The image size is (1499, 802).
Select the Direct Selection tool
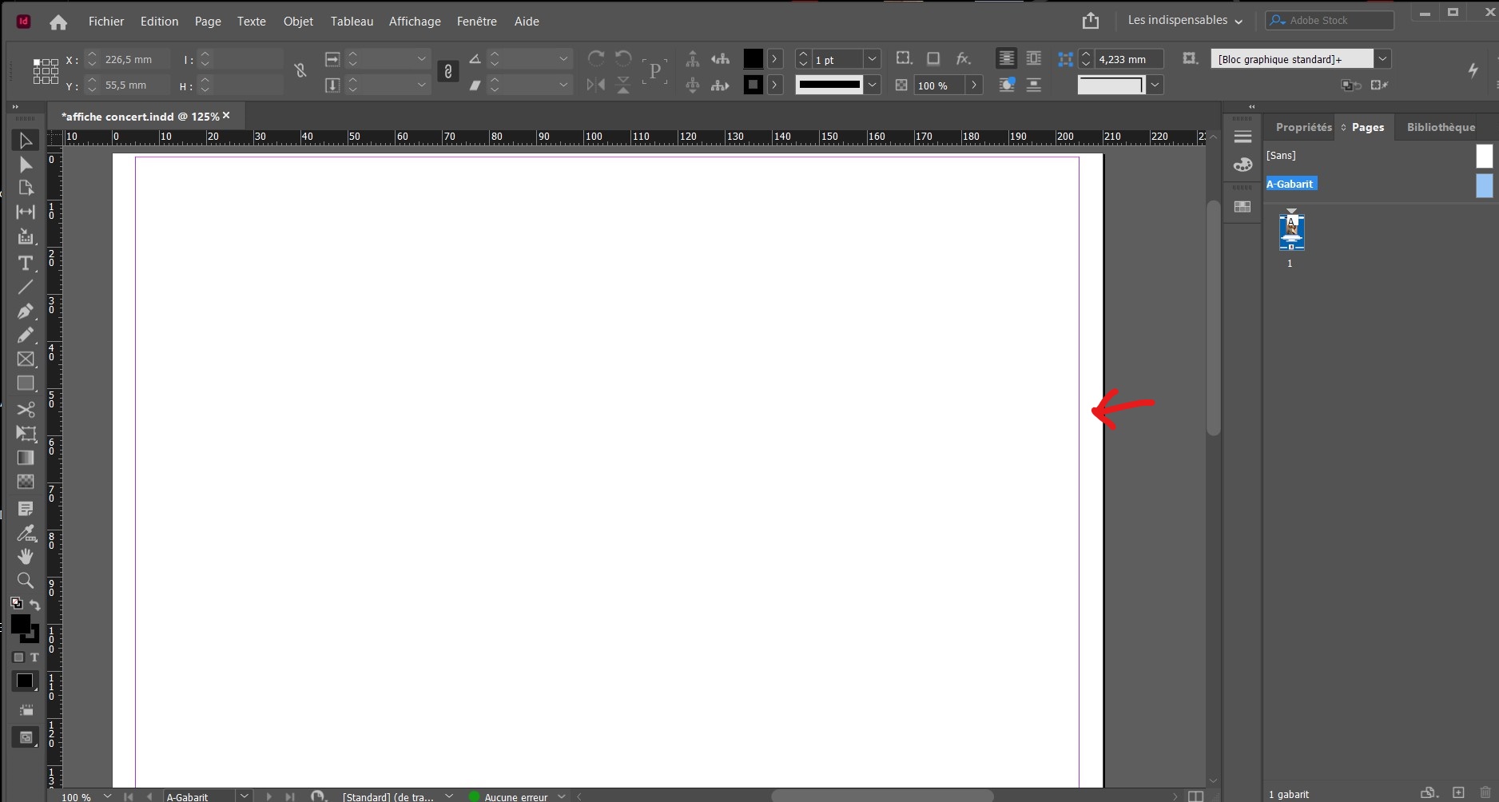(x=25, y=165)
